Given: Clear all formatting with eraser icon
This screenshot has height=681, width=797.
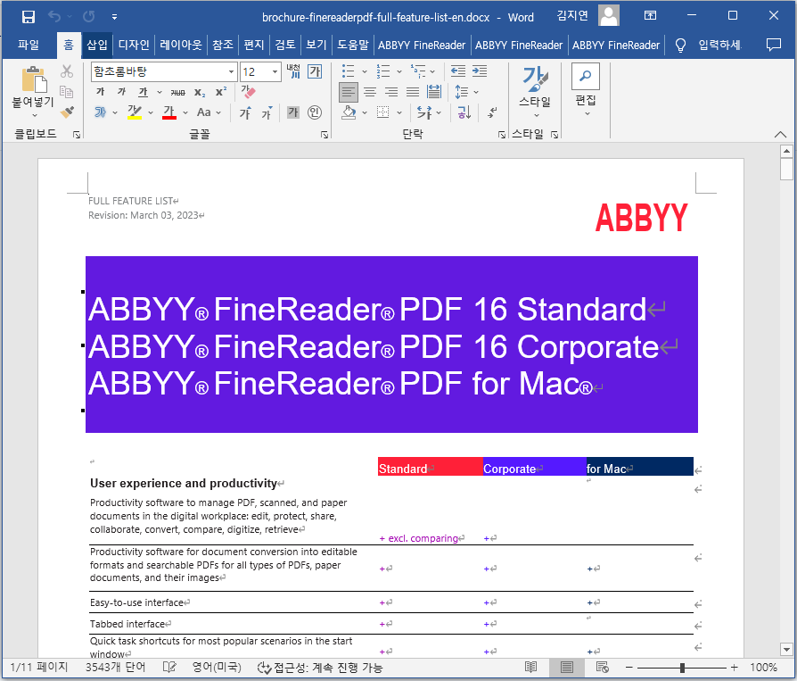Looking at the screenshot, I should tap(248, 92).
